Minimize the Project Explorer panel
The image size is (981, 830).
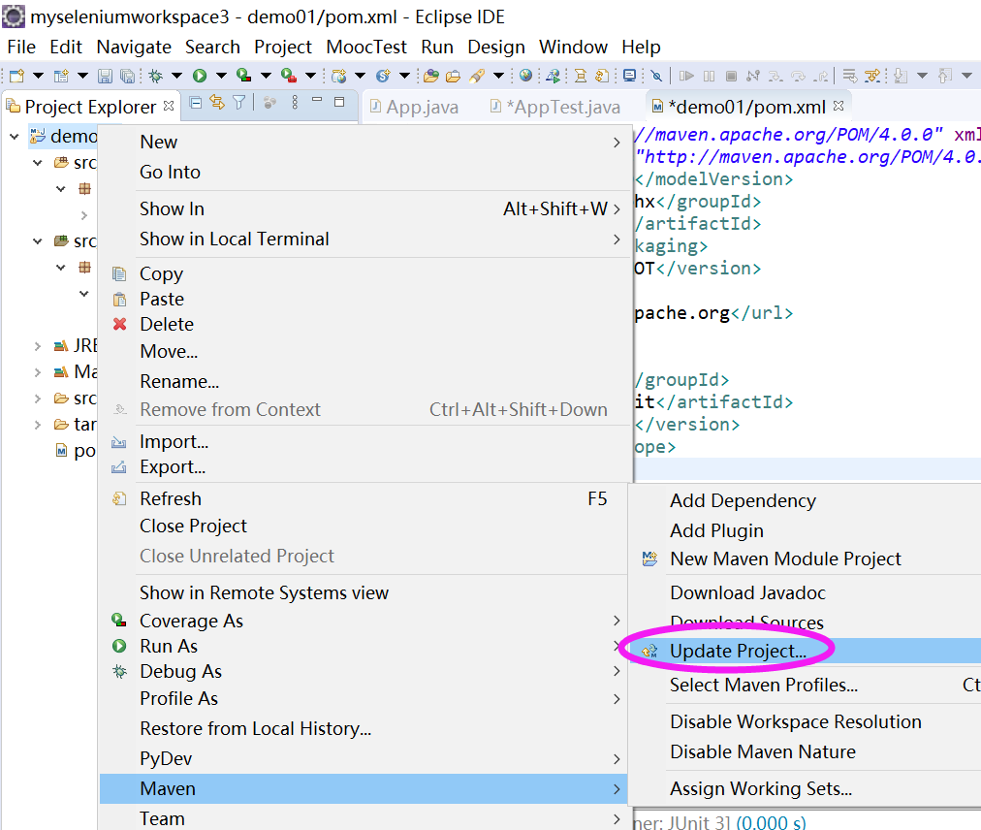click(317, 100)
